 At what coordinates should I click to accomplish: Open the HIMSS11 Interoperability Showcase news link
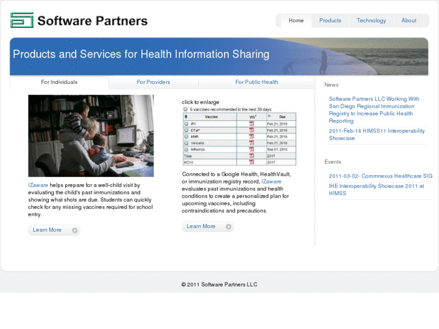(x=377, y=135)
